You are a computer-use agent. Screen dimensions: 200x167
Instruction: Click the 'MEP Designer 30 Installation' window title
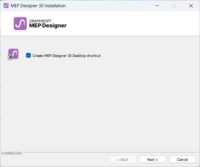pos(38,6)
